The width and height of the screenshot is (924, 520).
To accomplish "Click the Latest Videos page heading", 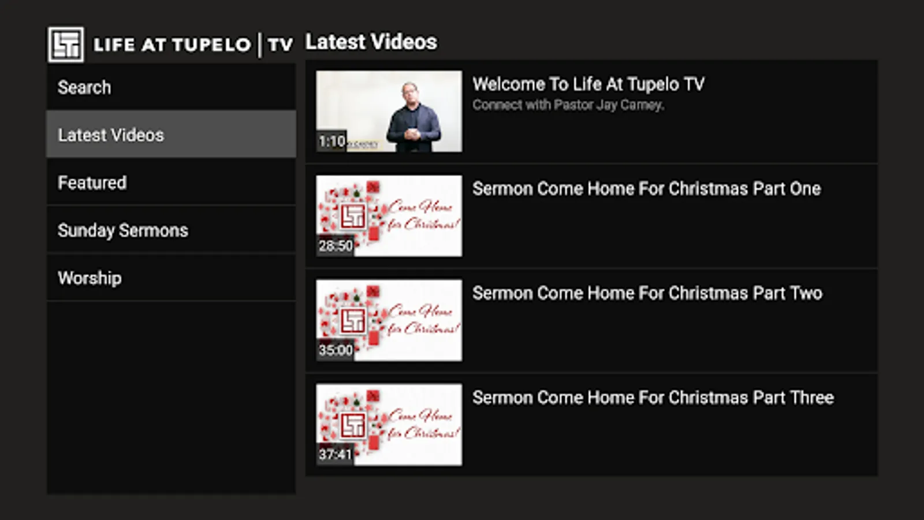I will 371,42.
